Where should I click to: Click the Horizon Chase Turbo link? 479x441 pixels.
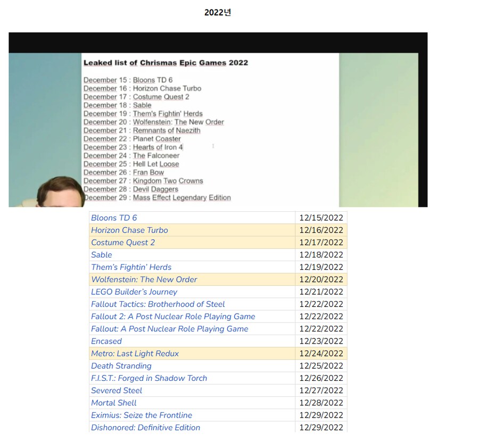point(129,230)
